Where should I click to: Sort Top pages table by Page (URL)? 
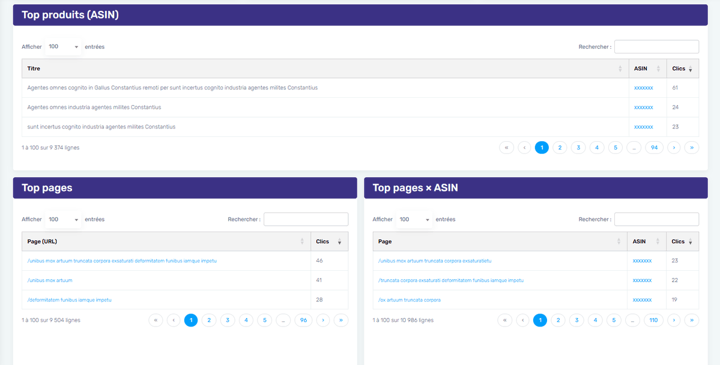point(166,241)
